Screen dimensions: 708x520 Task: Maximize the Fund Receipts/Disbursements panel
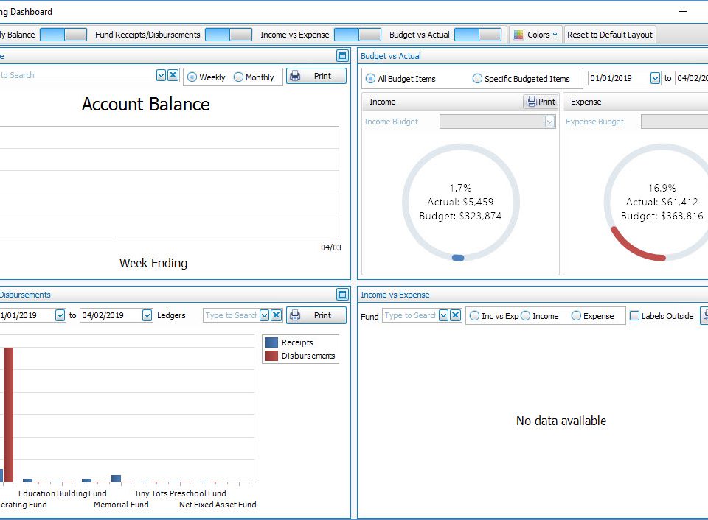pyautogui.click(x=342, y=295)
